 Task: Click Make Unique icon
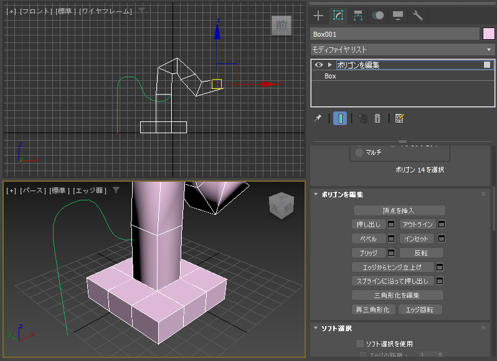tap(362, 118)
